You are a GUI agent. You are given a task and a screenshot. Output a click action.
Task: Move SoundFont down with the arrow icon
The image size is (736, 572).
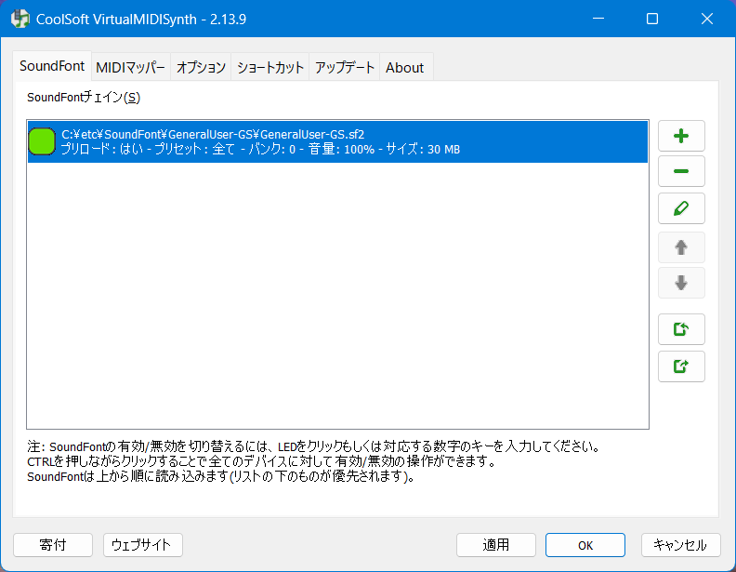(681, 283)
